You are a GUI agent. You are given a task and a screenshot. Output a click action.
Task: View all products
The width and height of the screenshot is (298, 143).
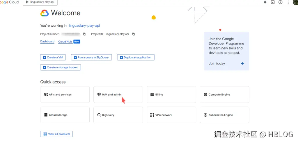click(x=56, y=134)
